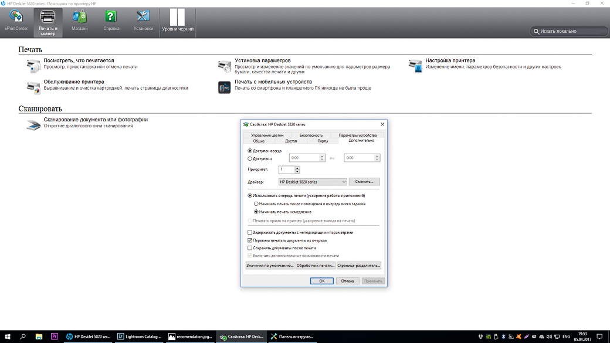Click the scanner icon for document scanning
This screenshot has height=343, width=610.
coord(33,124)
